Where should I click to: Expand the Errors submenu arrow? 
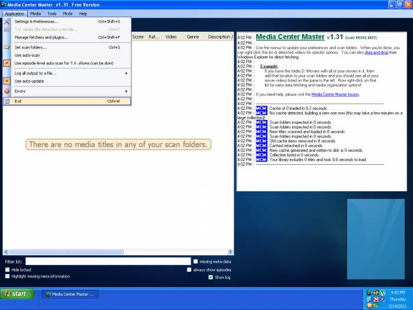click(126, 91)
